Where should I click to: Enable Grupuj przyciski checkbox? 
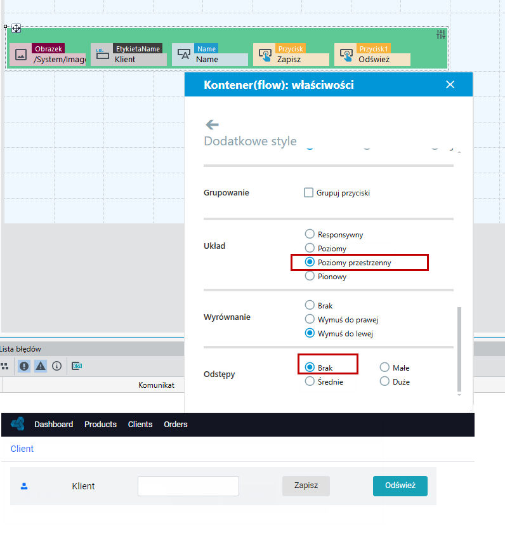308,192
